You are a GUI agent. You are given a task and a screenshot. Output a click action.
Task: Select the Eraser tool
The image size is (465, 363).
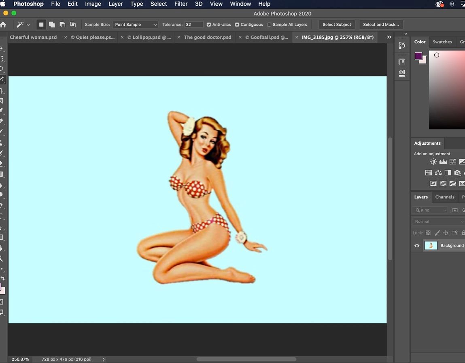pos(2,163)
